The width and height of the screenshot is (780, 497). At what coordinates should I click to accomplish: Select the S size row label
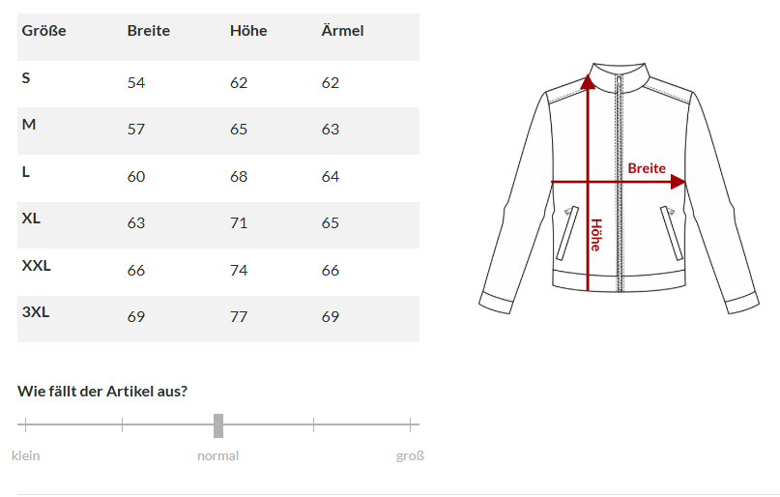click(26, 77)
